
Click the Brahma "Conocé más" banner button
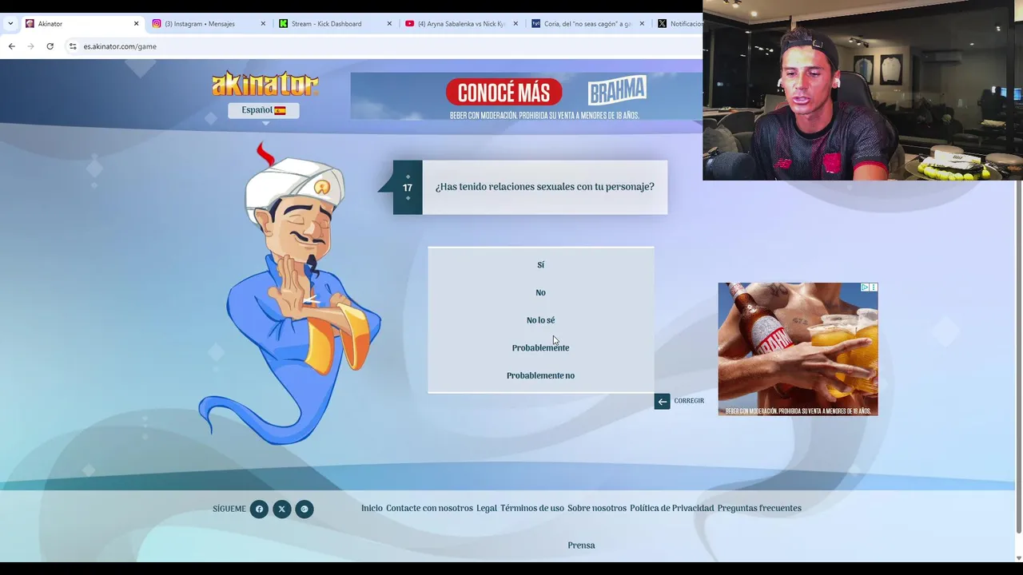(504, 92)
